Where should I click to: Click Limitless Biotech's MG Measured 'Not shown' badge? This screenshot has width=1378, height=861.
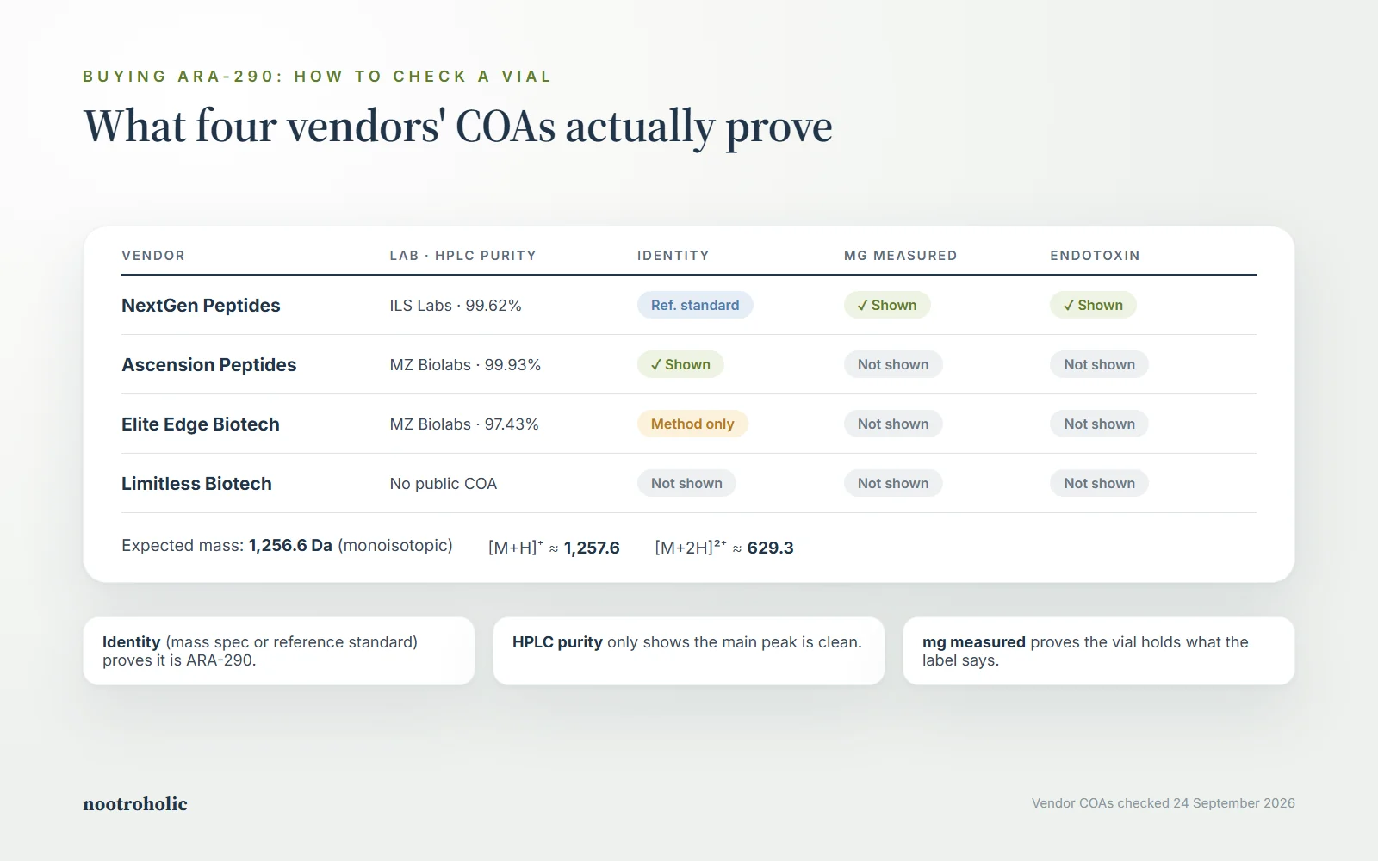[x=893, y=483]
